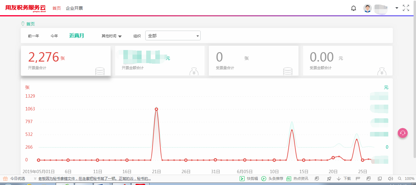416x185 pixels.
Task: Click the 用友税务服务云 logo
Action: [26, 8]
